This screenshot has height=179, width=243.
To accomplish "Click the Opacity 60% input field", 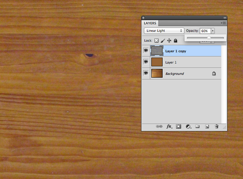I will [205, 31].
